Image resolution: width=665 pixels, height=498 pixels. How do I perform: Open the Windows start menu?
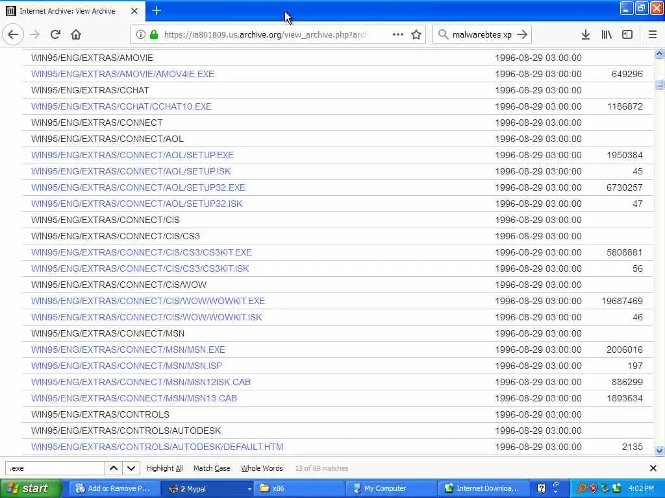click(x=31, y=488)
